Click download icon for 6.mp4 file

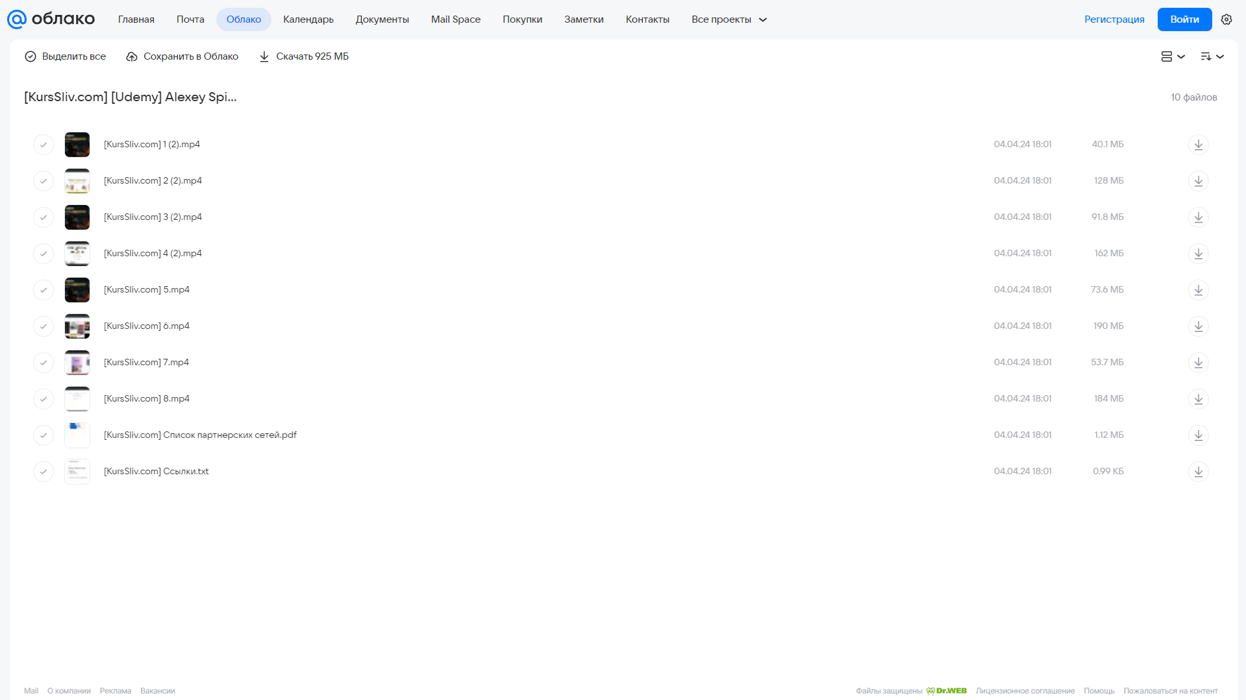[x=1198, y=326]
